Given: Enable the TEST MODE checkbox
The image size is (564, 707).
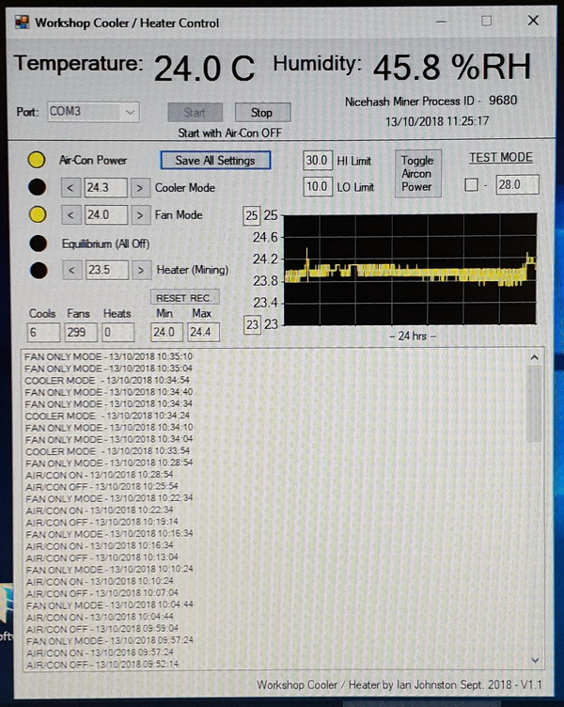Looking at the screenshot, I should (x=471, y=185).
